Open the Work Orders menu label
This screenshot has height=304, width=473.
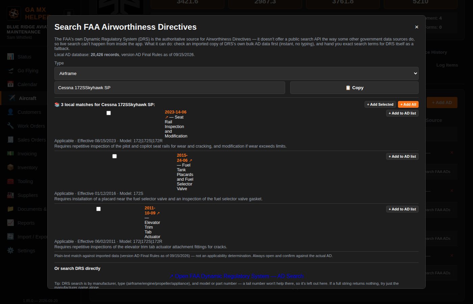tap(31, 126)
